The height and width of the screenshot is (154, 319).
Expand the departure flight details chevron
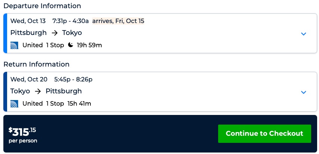[x=303, y=34]
